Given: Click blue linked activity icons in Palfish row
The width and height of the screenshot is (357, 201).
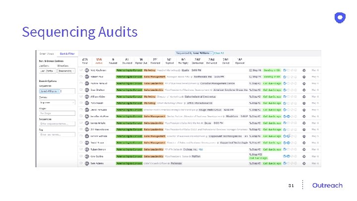Looking at the screenshot, I should [x=287, y=156].
